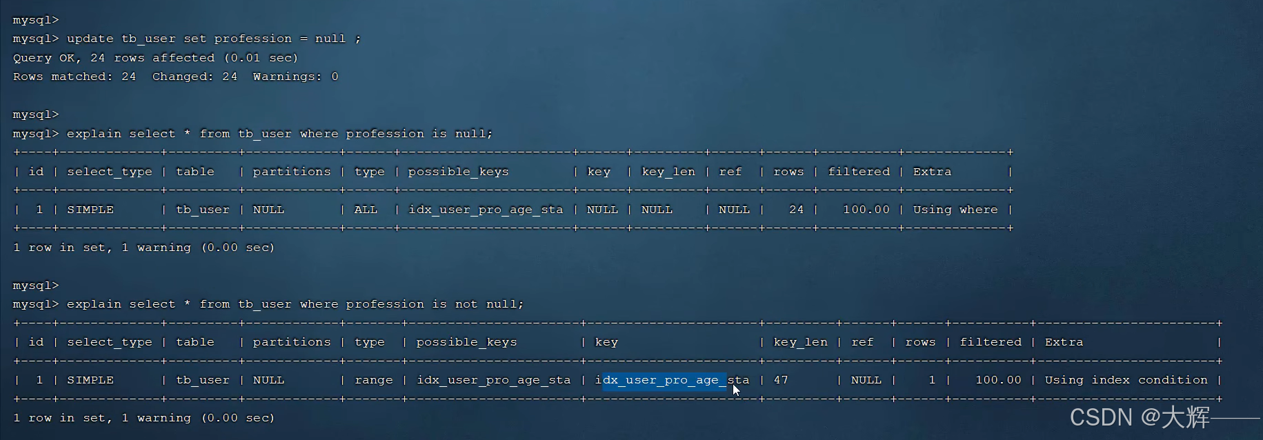Select the "Using where" Extra value
The image size is (1263, 440).
tap(955, 210)
